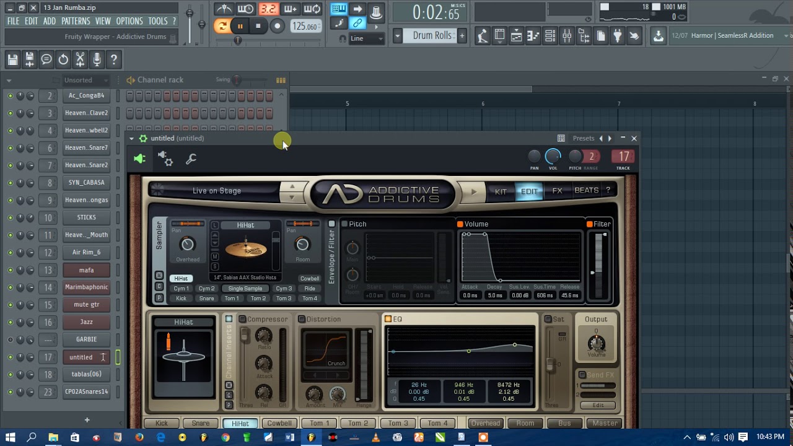Open the plugin picker plug icon
Viewport: 793px width, 446px height.
coord(617,36)
